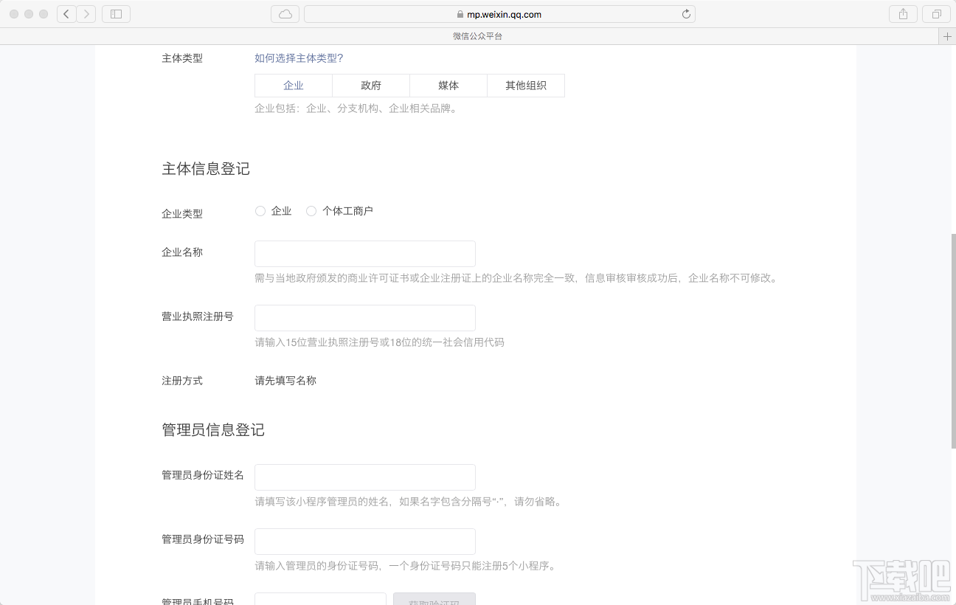This screenshot has width=956, height=605.
Task: Reload the page using the refresh icon
Action: click(x=685, y=13)
